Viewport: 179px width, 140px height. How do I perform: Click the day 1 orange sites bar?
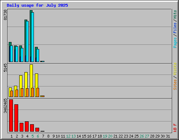[12, 94]
